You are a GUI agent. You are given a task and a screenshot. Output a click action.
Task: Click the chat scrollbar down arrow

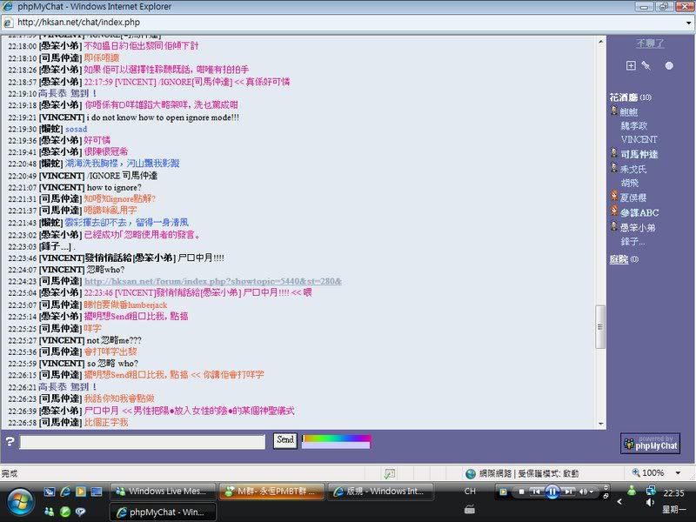point(600,424)
